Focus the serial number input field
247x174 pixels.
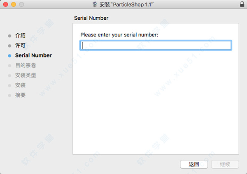click(156, 46)
